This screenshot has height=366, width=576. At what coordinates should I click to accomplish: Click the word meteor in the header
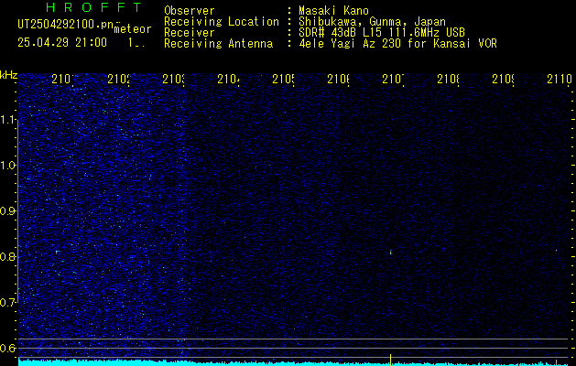click(x=133, y=29)
